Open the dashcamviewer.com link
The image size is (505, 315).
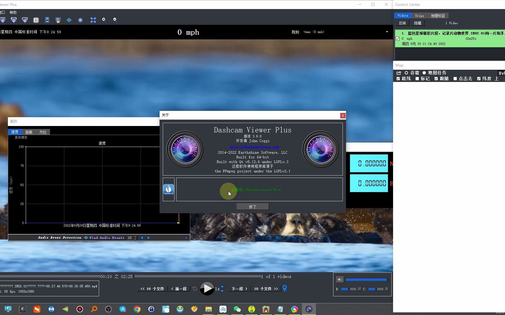(254, 147)
